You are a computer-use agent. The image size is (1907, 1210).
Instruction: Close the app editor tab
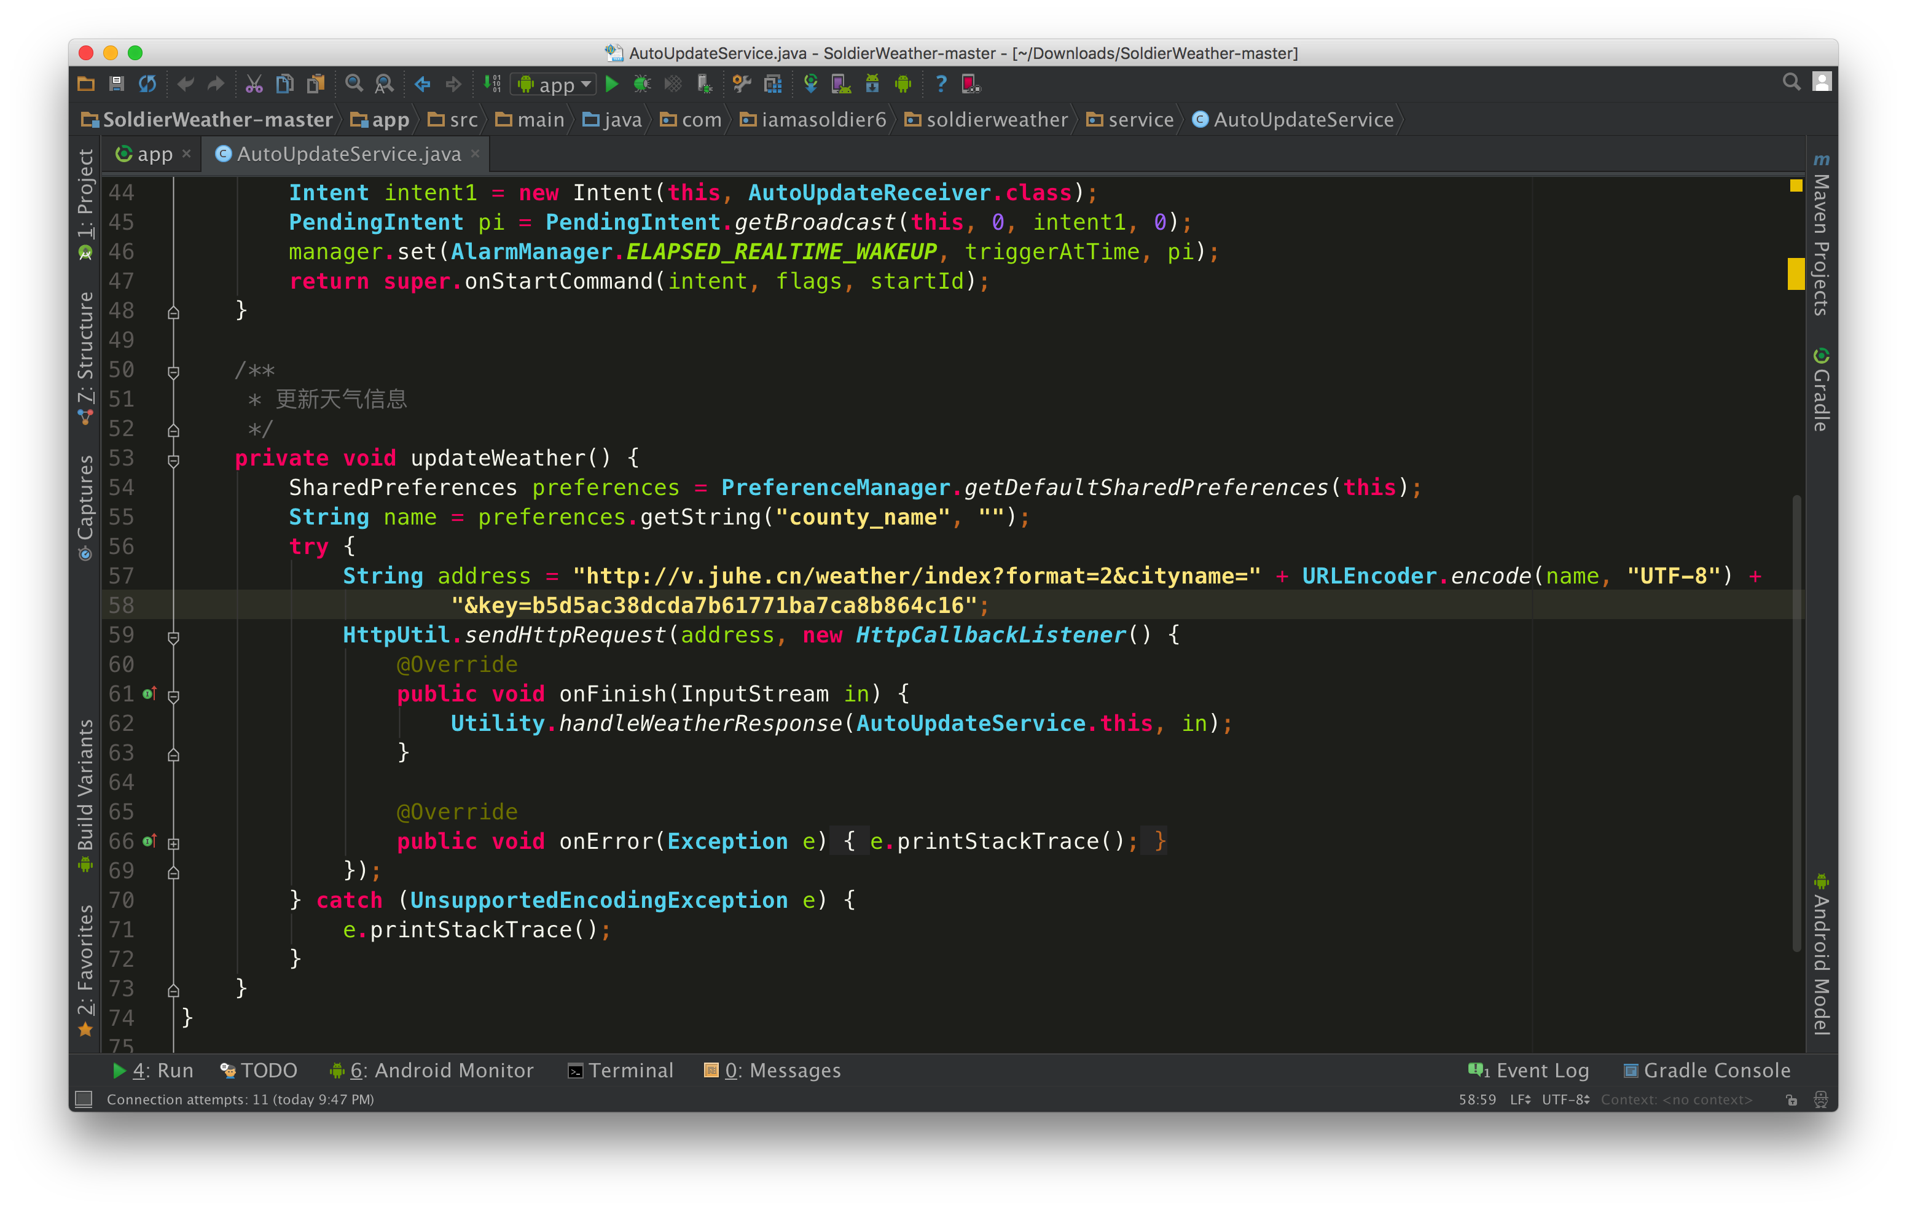tap(187, 153)
